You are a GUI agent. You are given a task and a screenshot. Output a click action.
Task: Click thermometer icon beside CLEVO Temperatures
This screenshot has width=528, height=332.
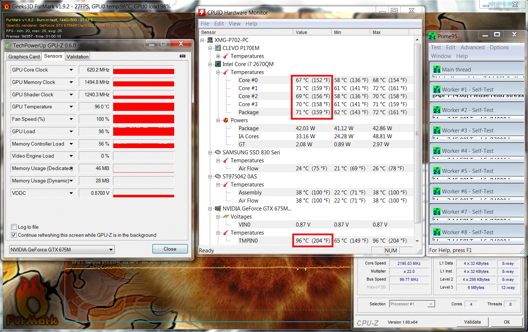pos(226,56)
